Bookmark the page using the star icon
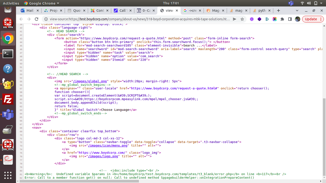This screenshot has height=183, width=326. 242,19
